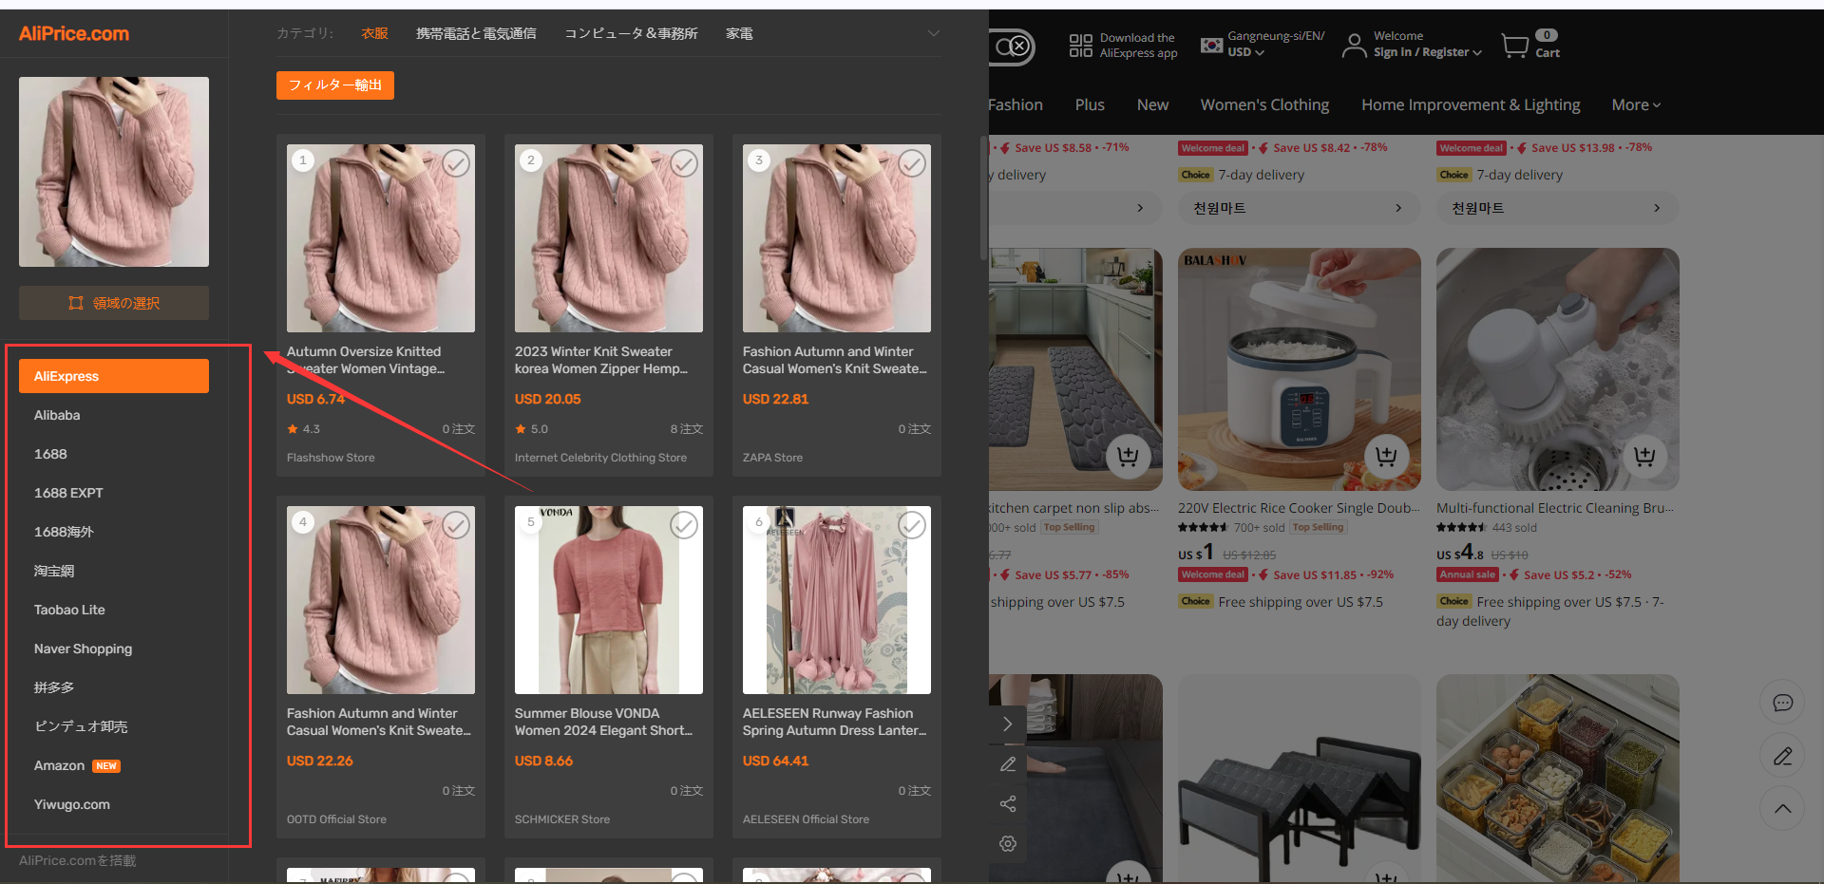Click the AliPrice side edit pencil icon
This screenshot has width=1824, height=884.
(1008, 764)
